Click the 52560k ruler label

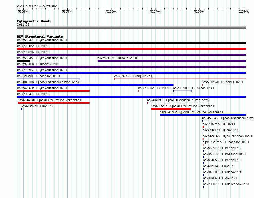(111, 11)
